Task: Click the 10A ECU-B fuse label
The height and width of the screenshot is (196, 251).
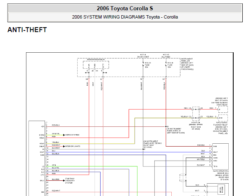Action: pyautogui.click(x=170, y=65)
